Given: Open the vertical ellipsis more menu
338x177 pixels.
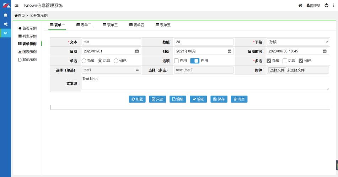Looking at the screenshot, I should click(333, 5).
